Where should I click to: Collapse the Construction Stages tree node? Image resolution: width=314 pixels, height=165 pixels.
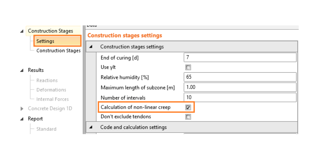point(21,31)
